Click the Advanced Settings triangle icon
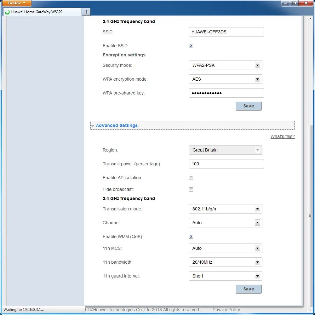The height and width of the screenshot is (315, 315). click(93, 126)
